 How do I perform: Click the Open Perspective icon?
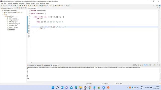(x=157, y=5)
